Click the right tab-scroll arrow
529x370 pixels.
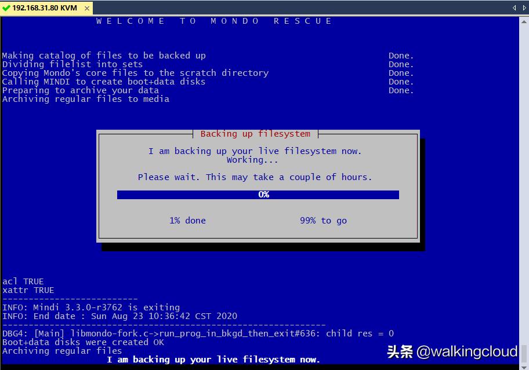click(x=524, y=8)
